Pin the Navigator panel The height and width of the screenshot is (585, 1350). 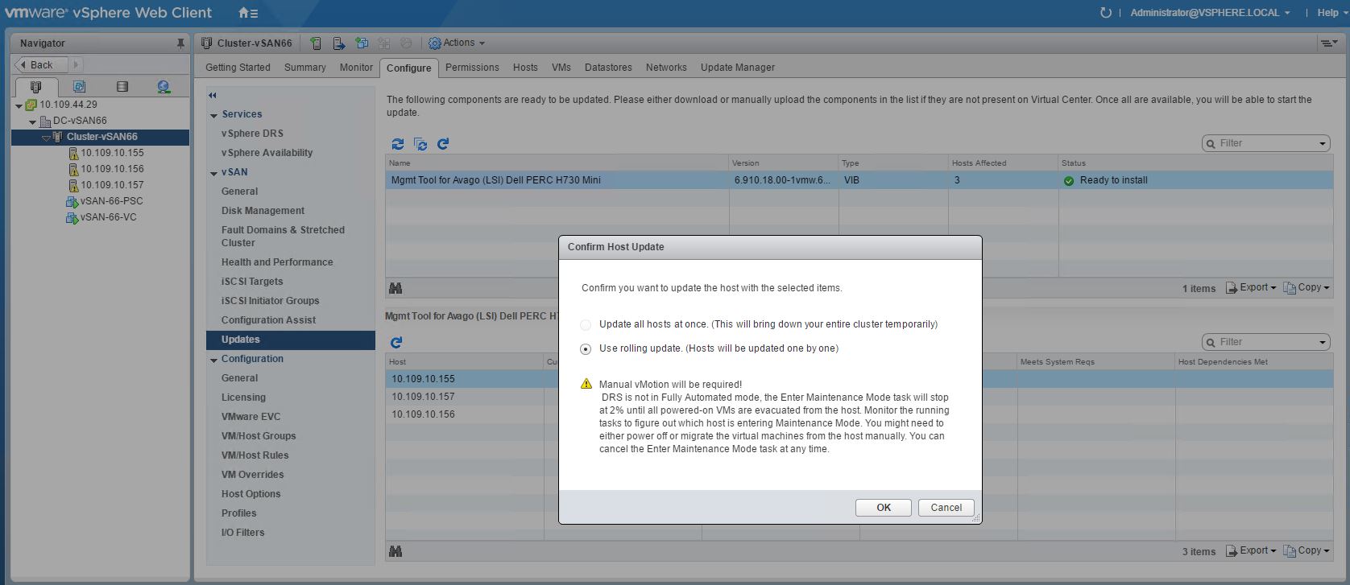tap(180, 43)
